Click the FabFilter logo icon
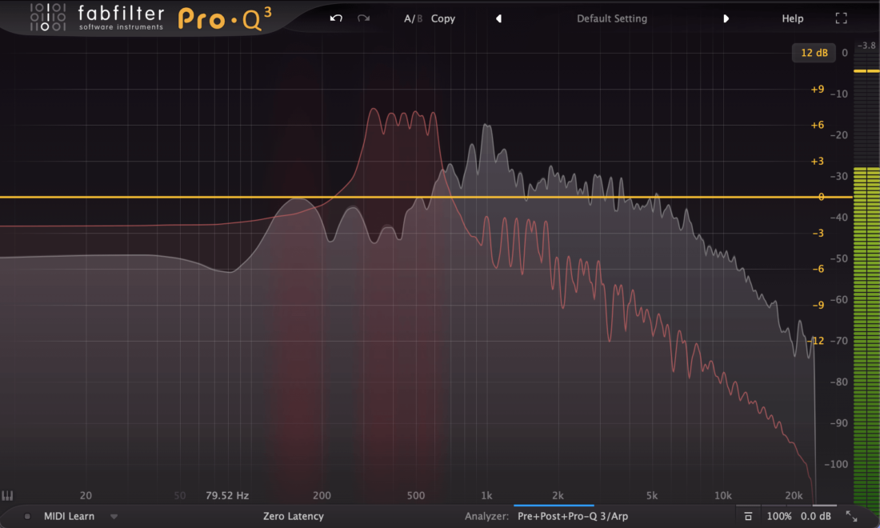Viewport: 880px width, 528px height. pos(48,17)
